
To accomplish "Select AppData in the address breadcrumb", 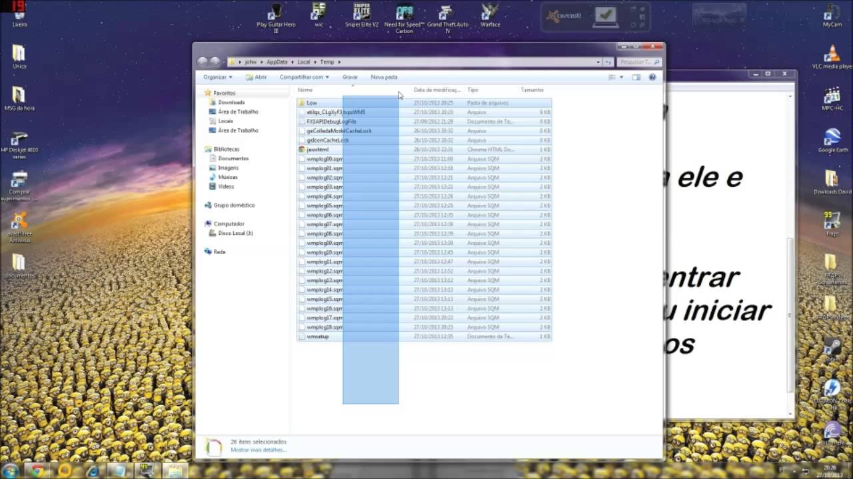I will 277,62.
